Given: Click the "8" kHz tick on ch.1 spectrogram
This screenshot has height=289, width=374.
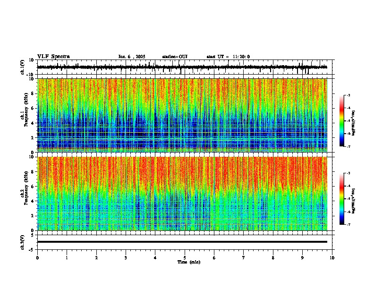Looking at the screenshot, I should point(33,93).
